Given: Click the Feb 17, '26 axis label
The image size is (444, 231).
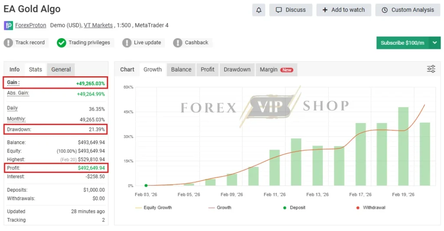Looking at the screenshot, I should (360, 195).
